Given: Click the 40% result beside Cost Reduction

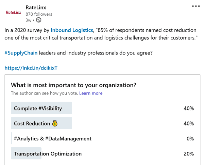Looking at the screenshot, I should [188, 123].
